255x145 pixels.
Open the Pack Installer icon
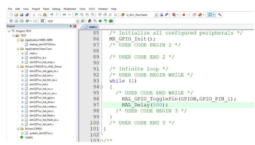pos(111,21)
